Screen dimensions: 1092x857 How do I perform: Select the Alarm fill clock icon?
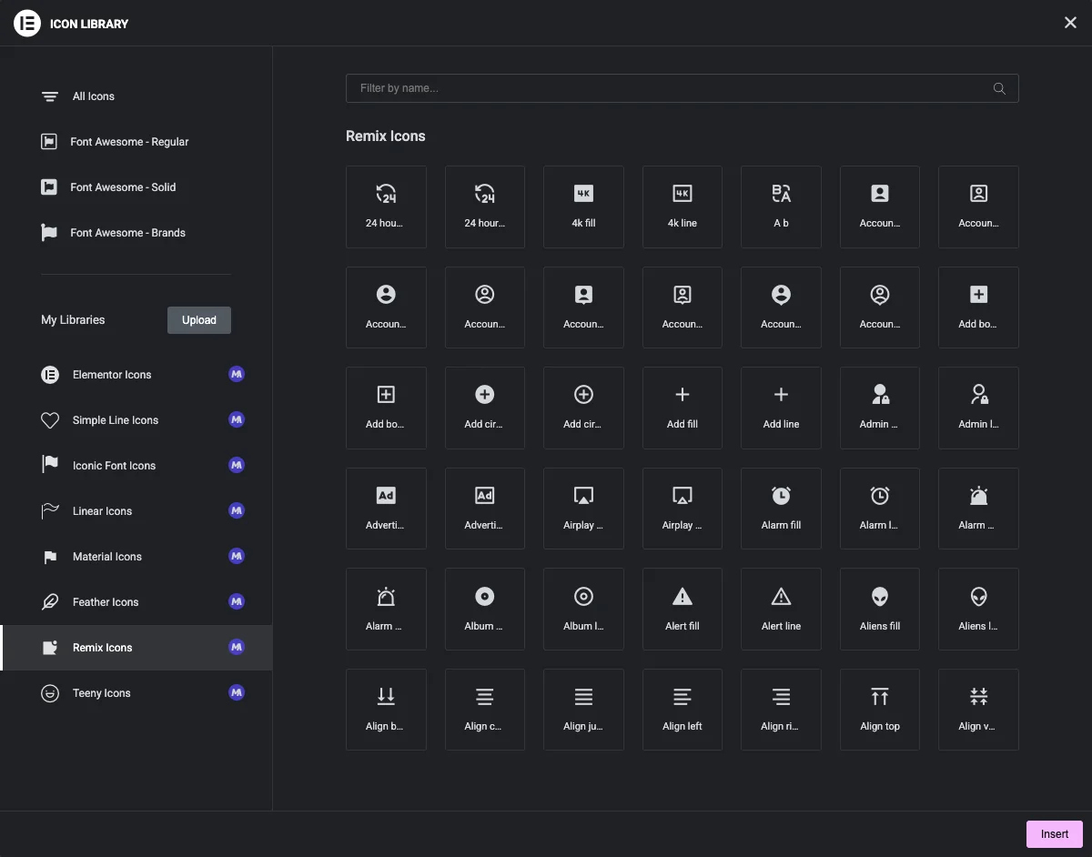click(781, 509)
